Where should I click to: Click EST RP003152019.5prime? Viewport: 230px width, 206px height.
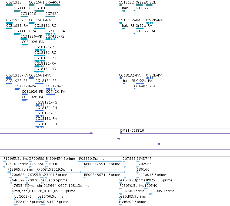[x=54, y=170]
